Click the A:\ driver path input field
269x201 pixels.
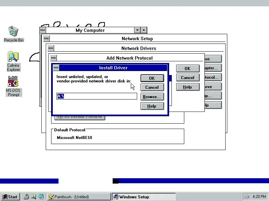97,96
